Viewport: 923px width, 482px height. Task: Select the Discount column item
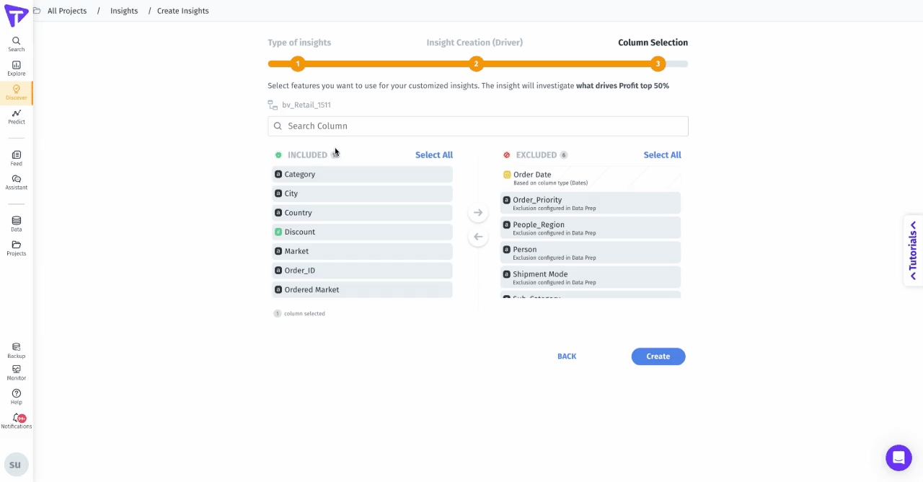click(x=362, y=232)
